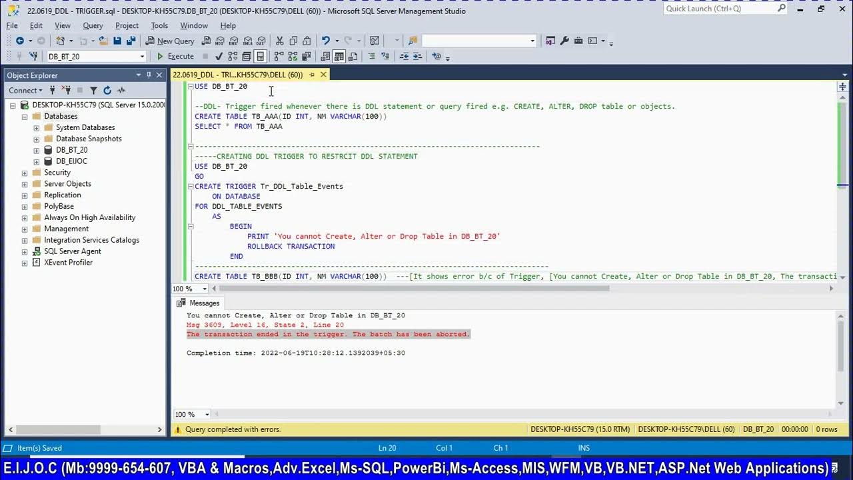The width and height of the screenshot is (853, 480).
Task: Uncomment the selected lines
Action: [x=385, y=57]
